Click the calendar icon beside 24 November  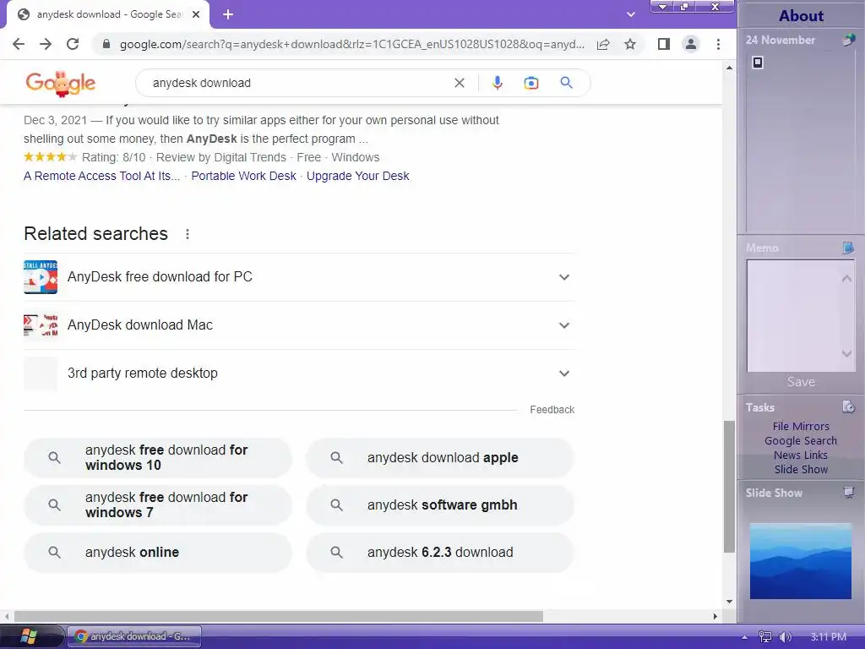coord(848,40)
